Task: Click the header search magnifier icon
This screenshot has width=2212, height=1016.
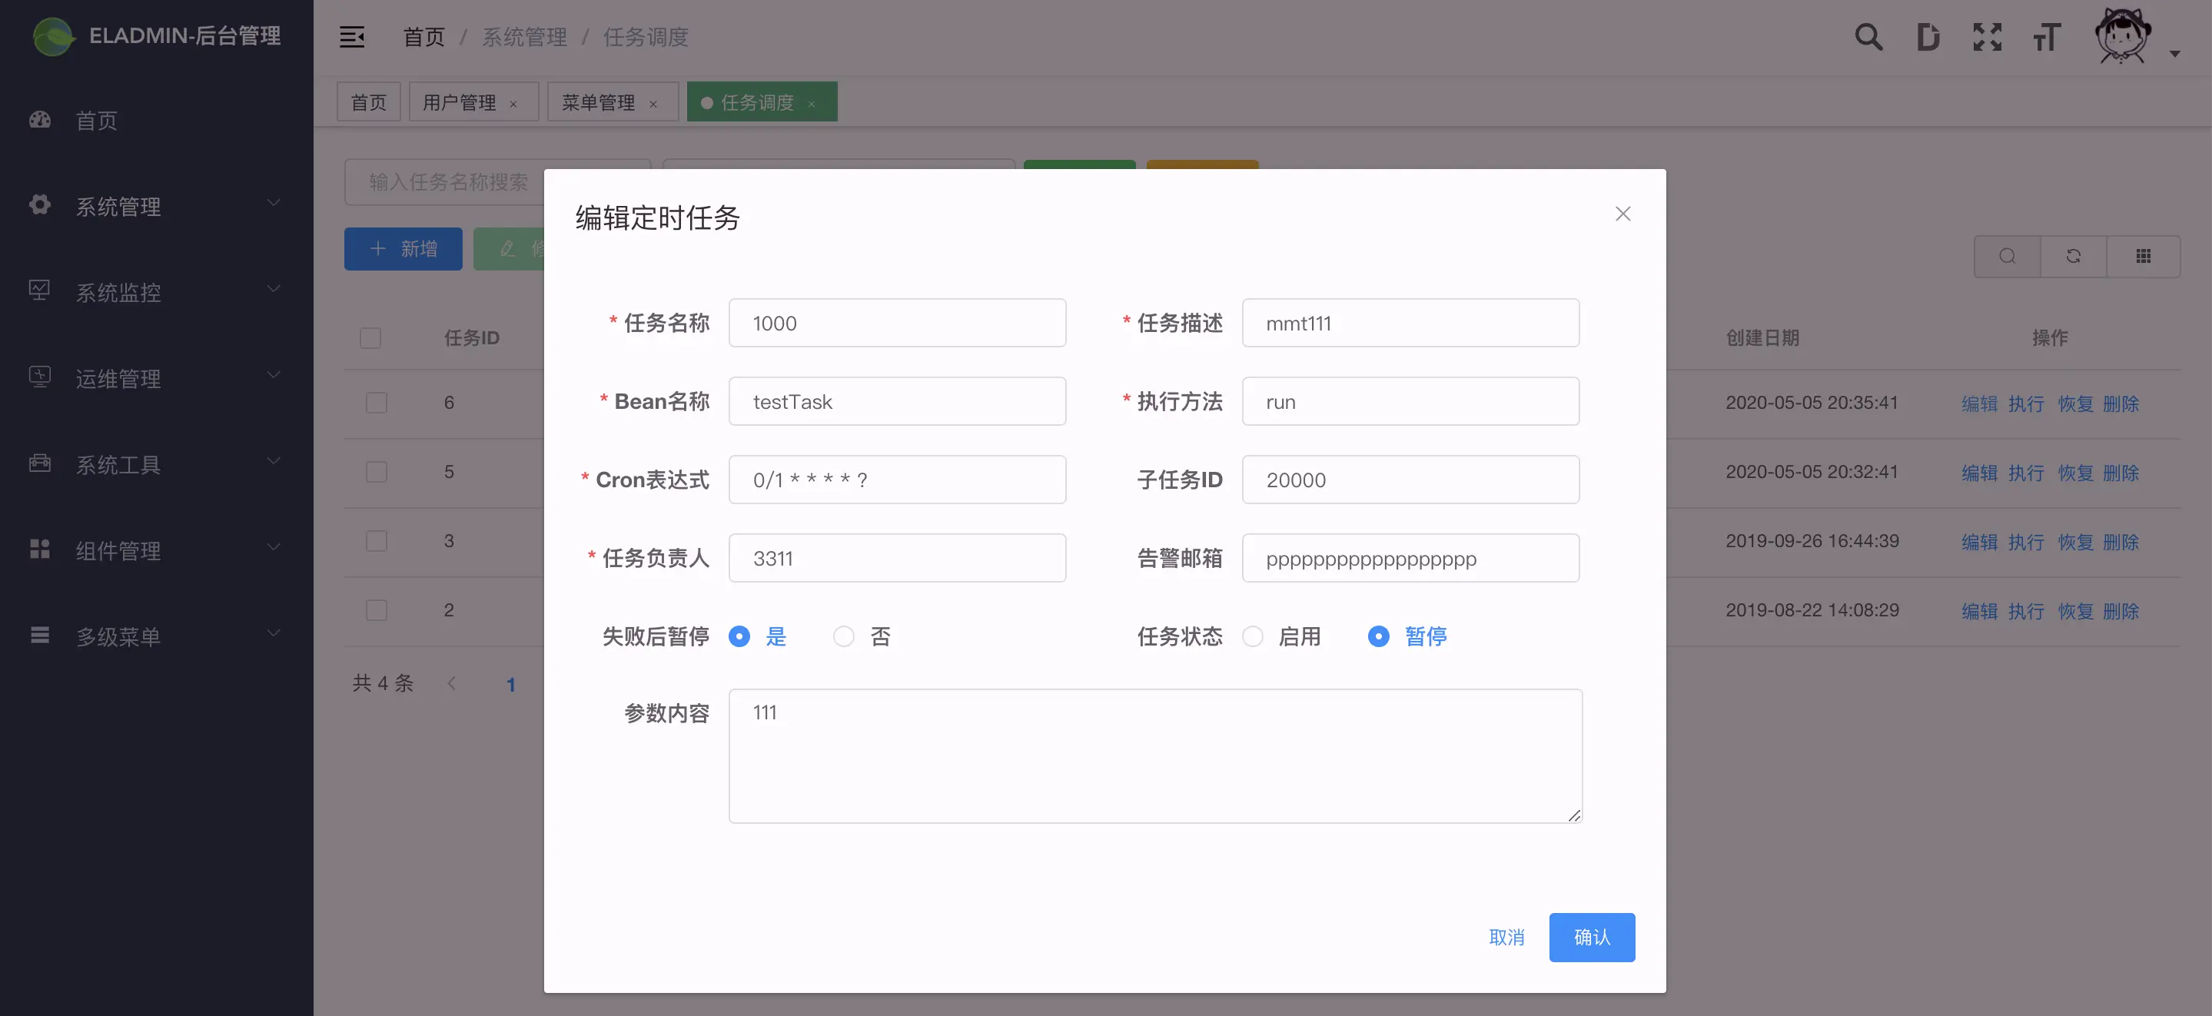Action: click(x=1868, y=37)
